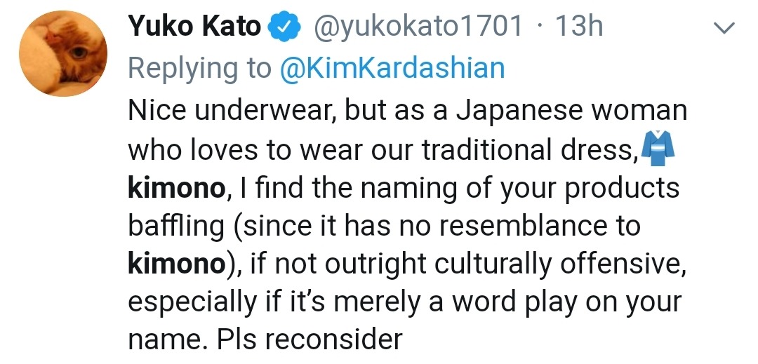The width and height of the screenshot is (758, 364).
Task: Click the first bold kimono word
Action: point(176,187)
